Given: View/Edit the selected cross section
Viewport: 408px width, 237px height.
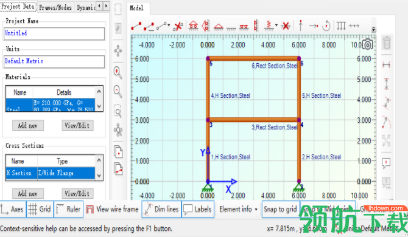Looking at the screenshot, I should [x=77, y=193].
